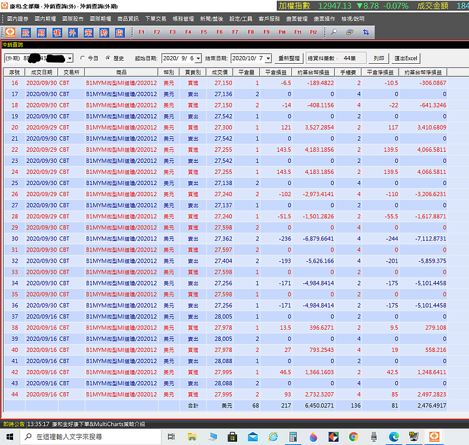Click the F10 shortcut toolbar button
The height and width of the screenshot is (445, 469).
pos(282,32)
